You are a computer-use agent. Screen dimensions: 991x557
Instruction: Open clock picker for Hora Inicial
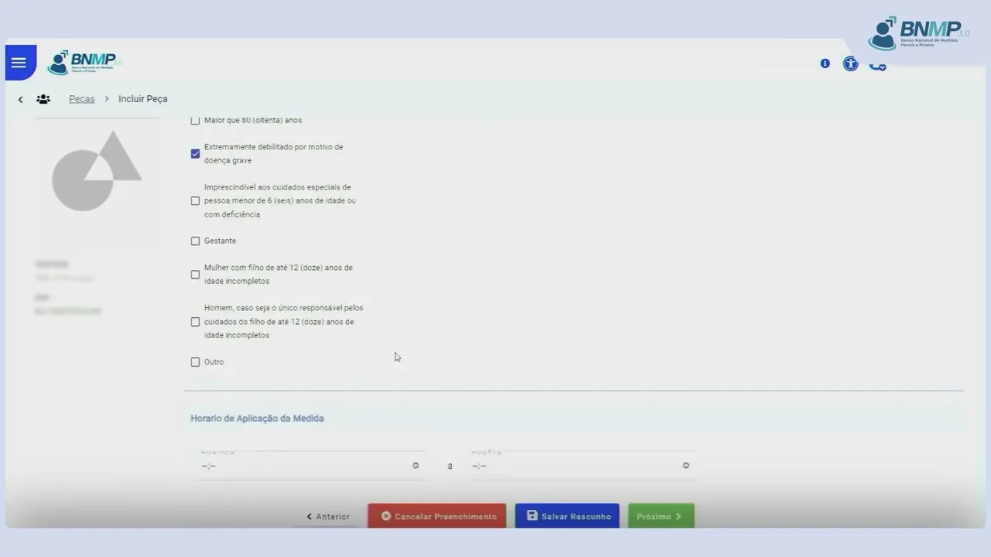[416, 466]
